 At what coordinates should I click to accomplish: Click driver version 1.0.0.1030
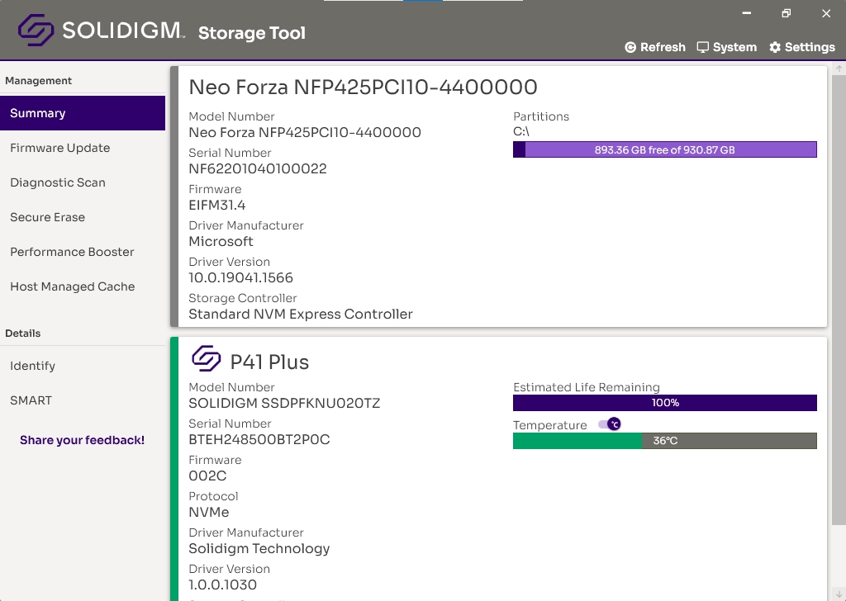pyautogui.click(x=223, y=584)
